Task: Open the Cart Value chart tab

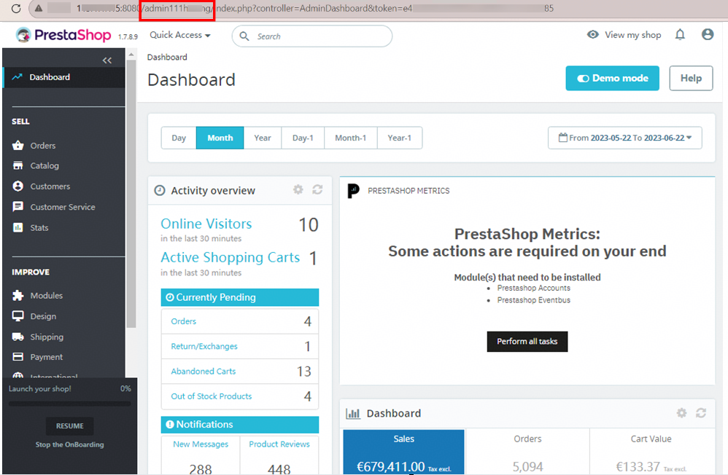Action: tap(651, 452)
